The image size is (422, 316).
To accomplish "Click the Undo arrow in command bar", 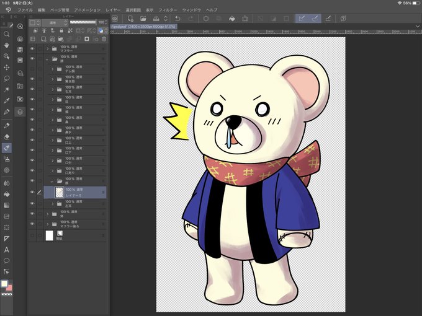I will point(177,19).
